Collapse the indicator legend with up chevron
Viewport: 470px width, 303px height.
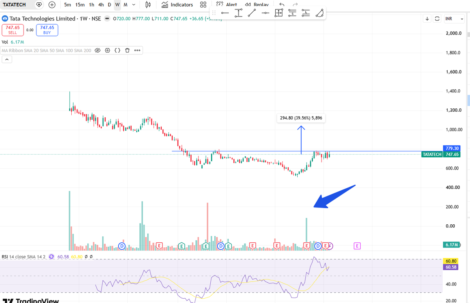pos(7,60)
